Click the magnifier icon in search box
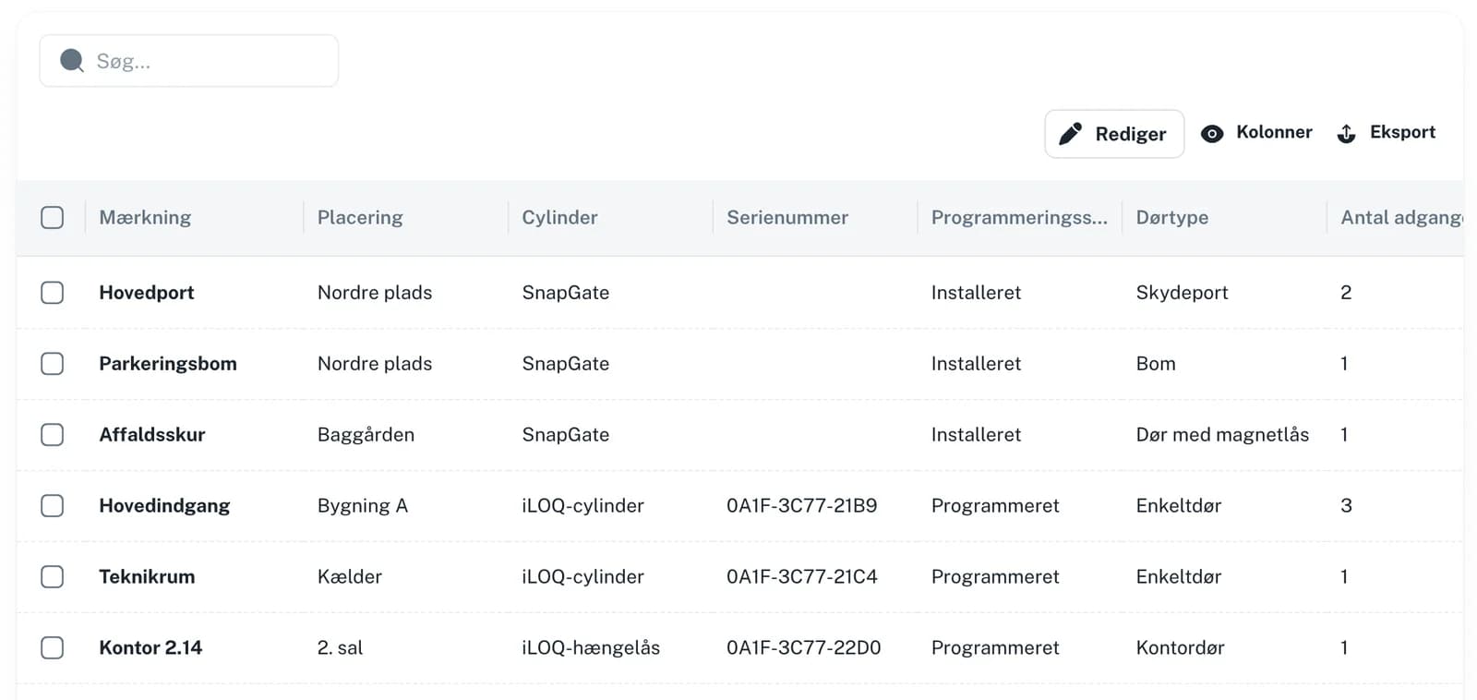The height and width of the screenshot is (700, 1477). 72,61
